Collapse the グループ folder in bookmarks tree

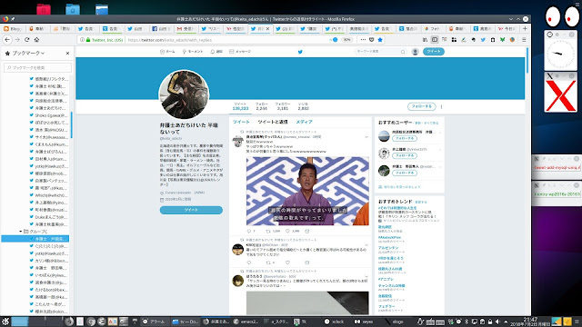21,232
